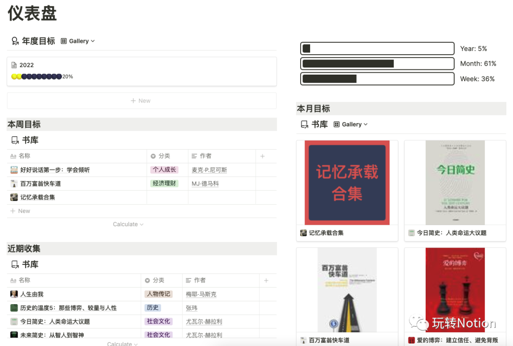
Task: Click the 书库 icon under 本周目标
Action: point(15,140)
